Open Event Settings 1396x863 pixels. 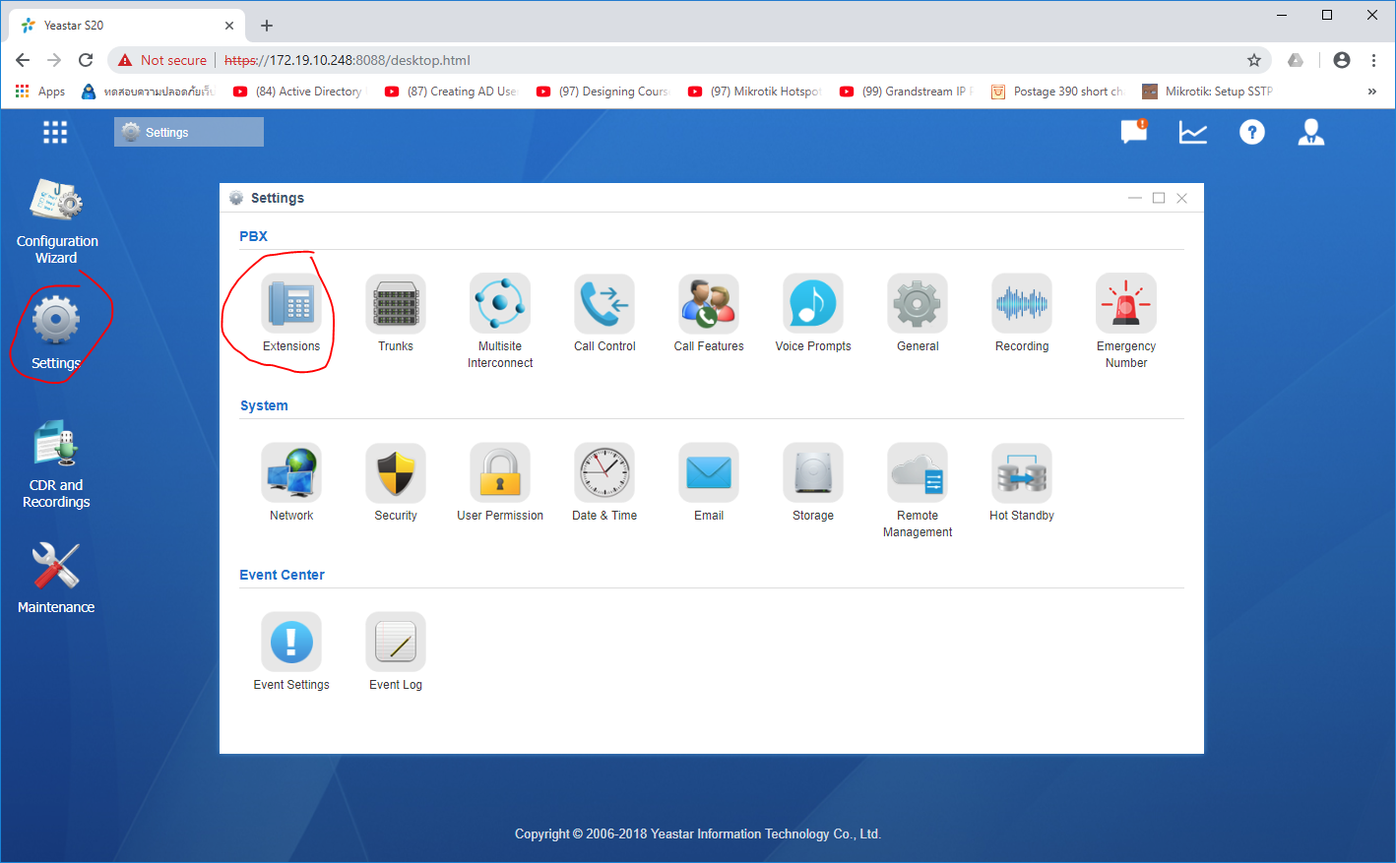pos(291,651)
